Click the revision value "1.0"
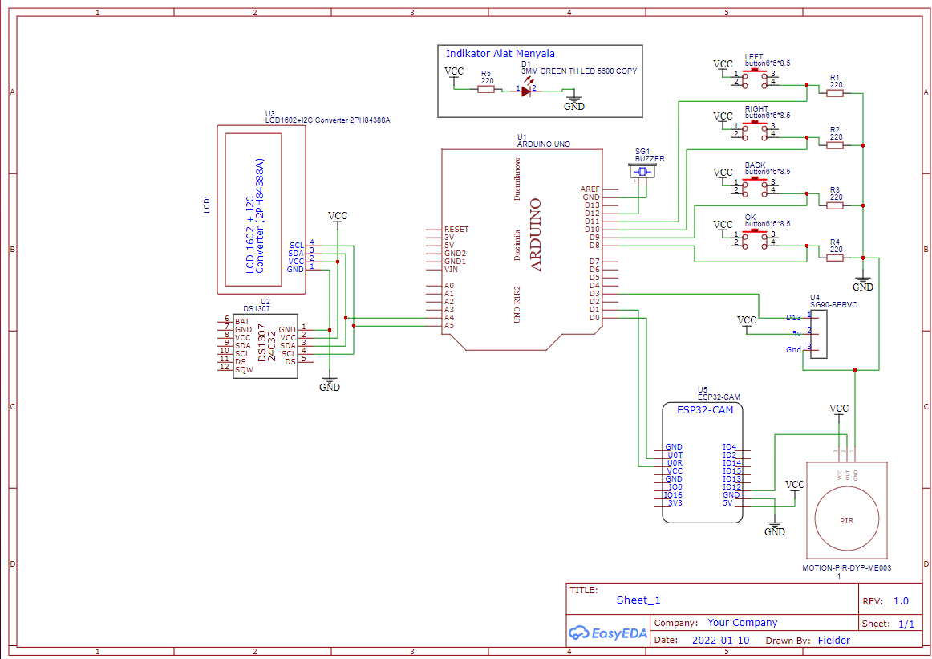 (x=901, y=600)
